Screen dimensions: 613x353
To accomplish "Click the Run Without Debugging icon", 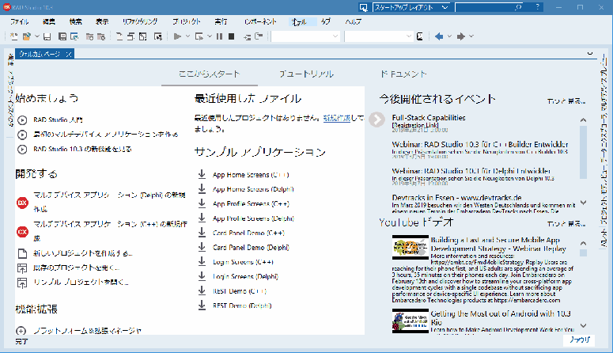I will (x=199, y=36).
